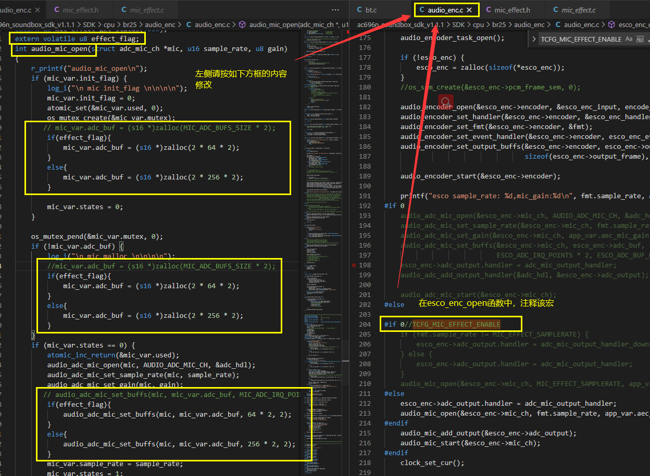Click 'r_printf("audio_mic_open\n");' in left editor
Viewport: 650px width, 476px height.
click(90, 69)
